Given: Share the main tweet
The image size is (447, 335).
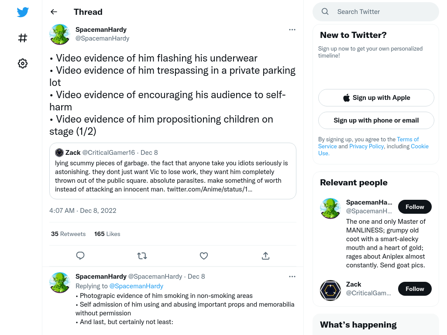Looking at the screenshot, I should pos(265,256).
